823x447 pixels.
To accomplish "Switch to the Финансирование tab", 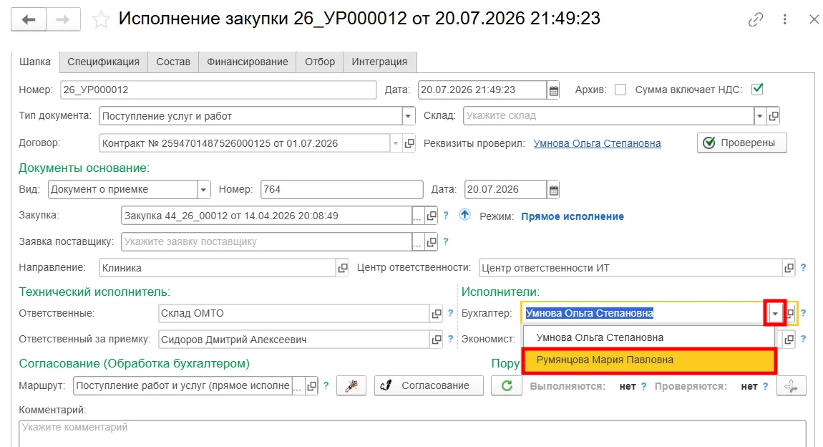I will click(247, 62).
